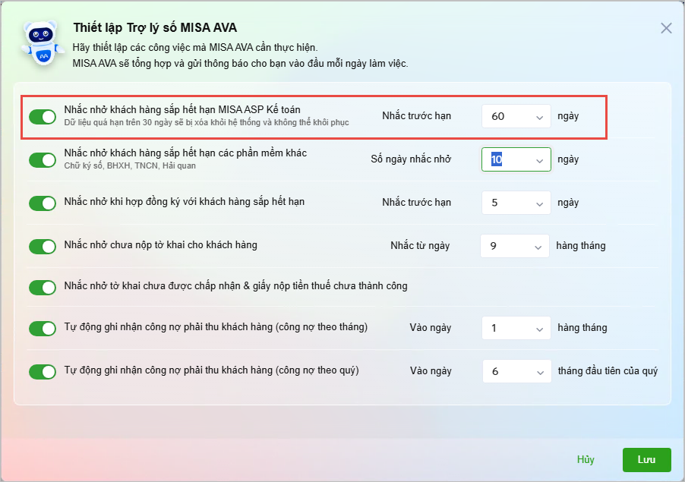Click the Hủy cancel button

(x=586, y=460)
